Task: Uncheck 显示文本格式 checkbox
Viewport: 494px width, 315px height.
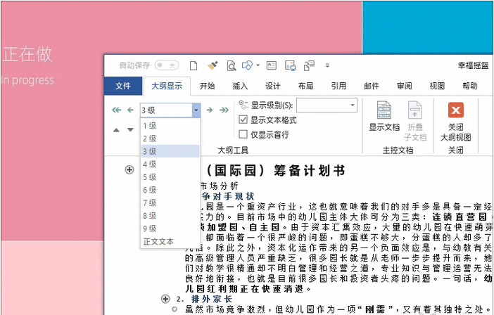Action: pos(243,120)
